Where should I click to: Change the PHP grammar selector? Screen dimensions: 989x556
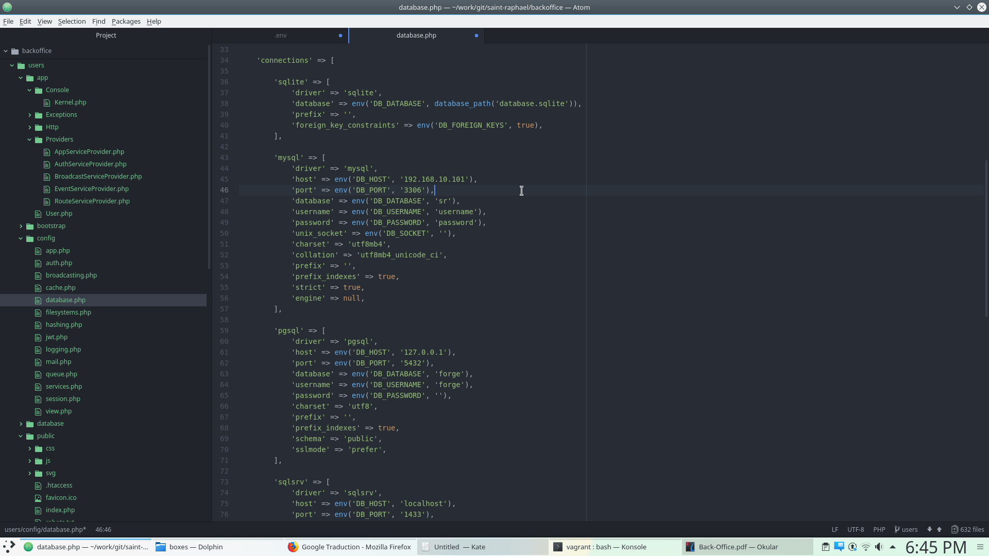[879, 529]
